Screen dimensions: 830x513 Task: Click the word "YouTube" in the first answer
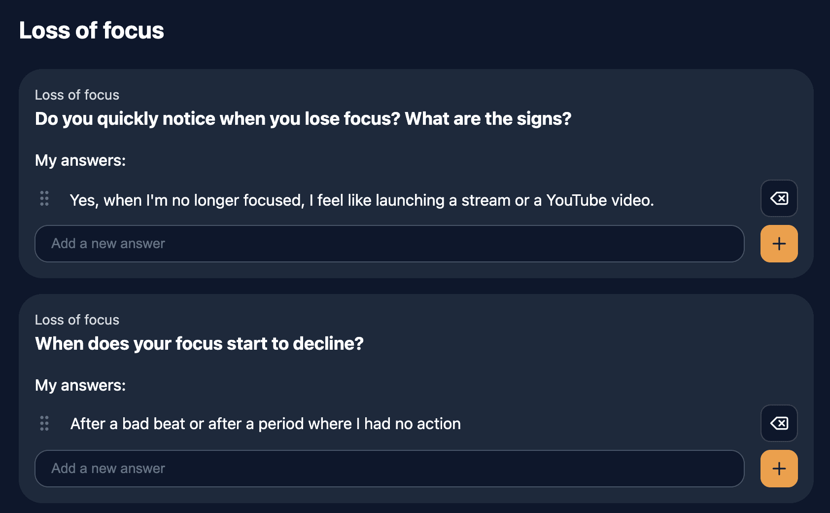[x=576, y=200]
